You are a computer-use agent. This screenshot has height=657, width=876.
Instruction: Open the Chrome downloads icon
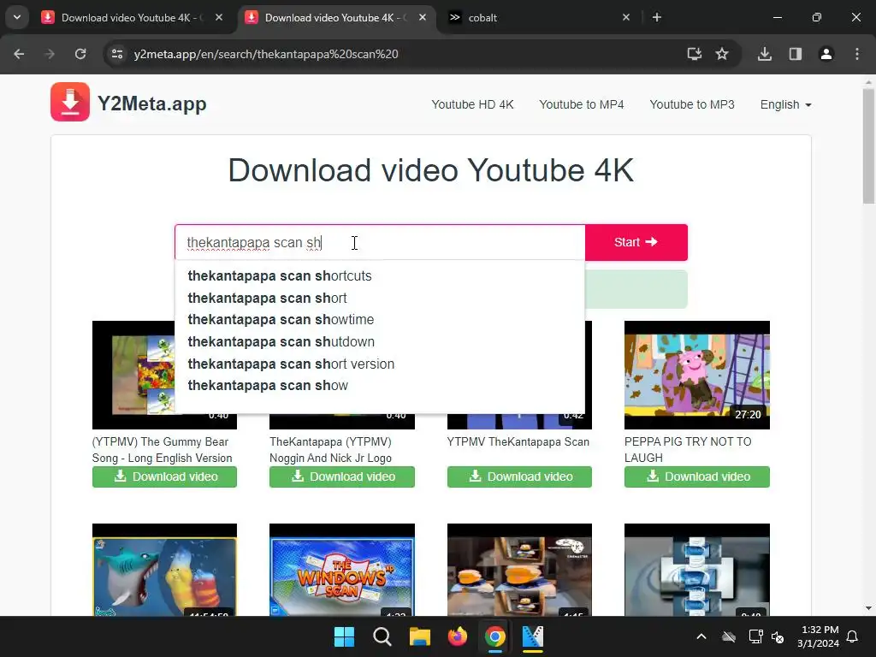pyautogui.click(x=765, y=54)
